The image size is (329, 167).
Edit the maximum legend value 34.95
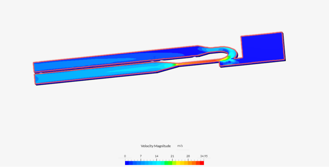[x=204, y=156]
